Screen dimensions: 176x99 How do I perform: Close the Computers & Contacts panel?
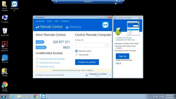click(x=140, y=18)
